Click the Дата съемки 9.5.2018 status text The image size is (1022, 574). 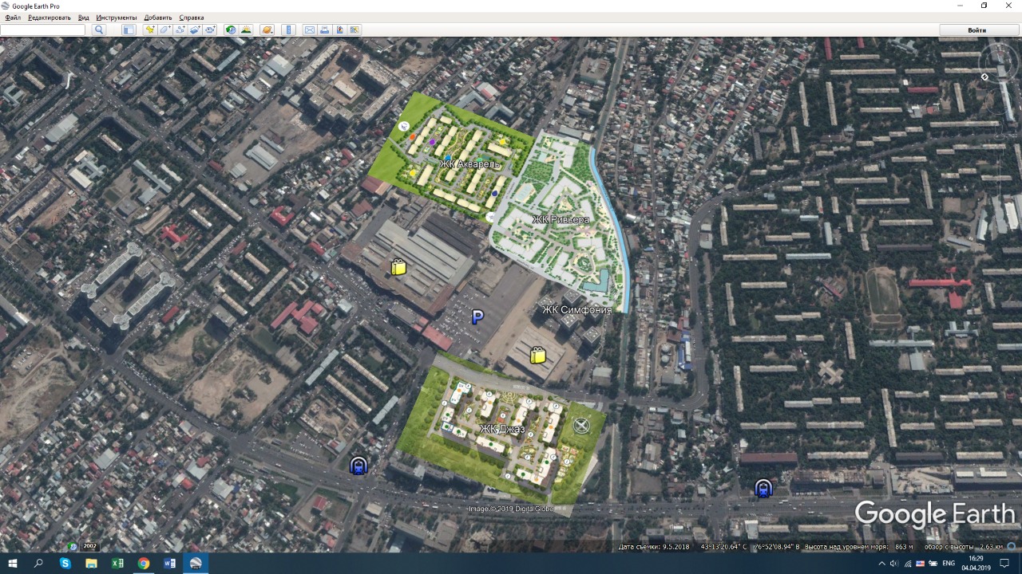654,547
